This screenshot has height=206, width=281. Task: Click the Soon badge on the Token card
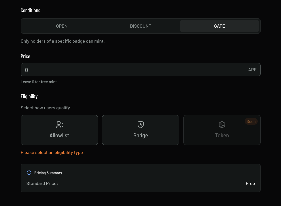251,121
